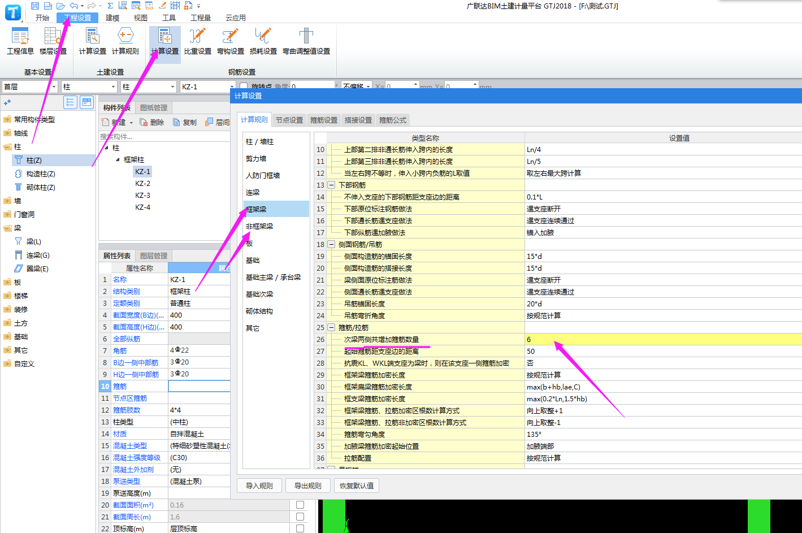Select 梁(L) in navigation tree
This screenshot has width=802, height=533.
point(34,242)
